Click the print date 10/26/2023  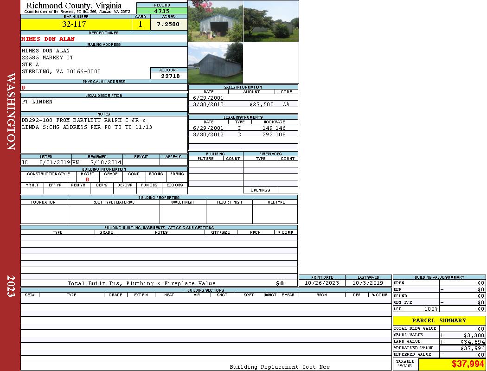click(321, 283)
